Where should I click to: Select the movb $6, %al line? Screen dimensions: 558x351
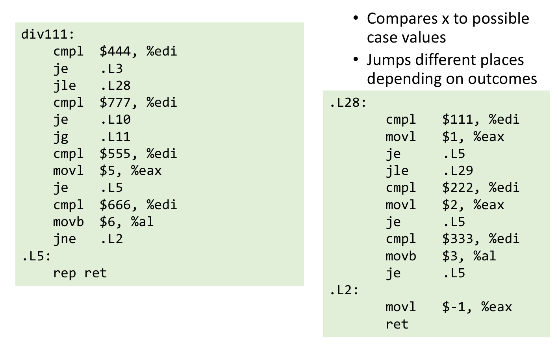(x=103, y=222)
